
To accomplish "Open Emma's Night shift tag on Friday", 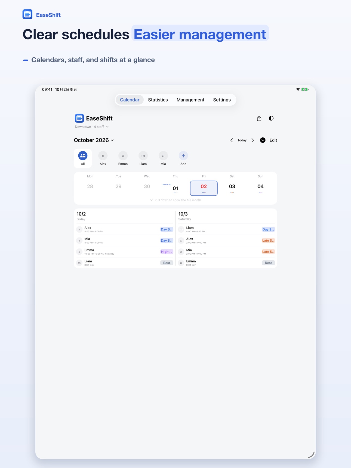I will click(167, 252).
